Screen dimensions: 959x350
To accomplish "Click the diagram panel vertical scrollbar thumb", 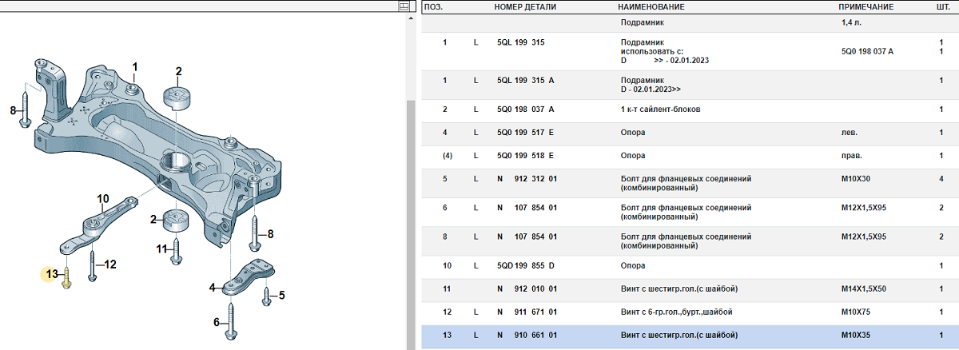I will pyautogui.click(x=411, y=224).
